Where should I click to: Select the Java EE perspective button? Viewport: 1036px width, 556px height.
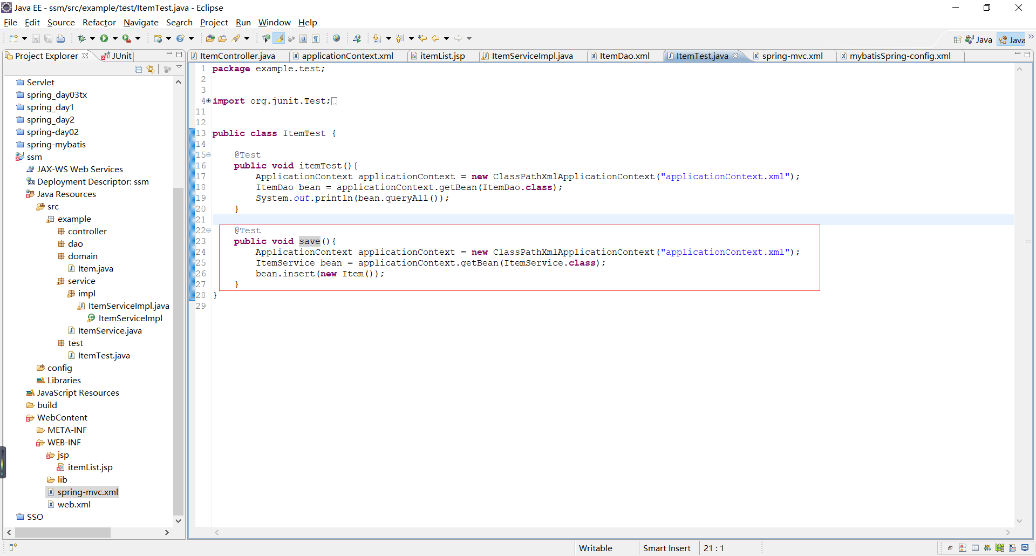1012,39
